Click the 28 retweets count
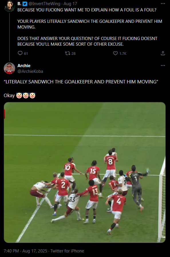 click(74, 53)
